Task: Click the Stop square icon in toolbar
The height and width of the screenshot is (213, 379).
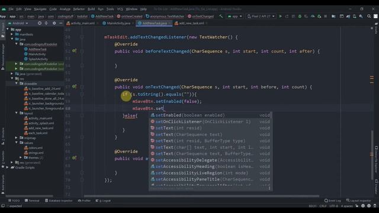Action: [x=325, y=17]
